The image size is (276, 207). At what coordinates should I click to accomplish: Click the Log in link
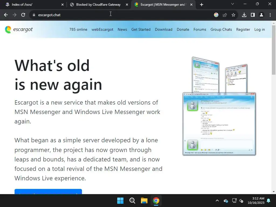[x=260, y=29]
